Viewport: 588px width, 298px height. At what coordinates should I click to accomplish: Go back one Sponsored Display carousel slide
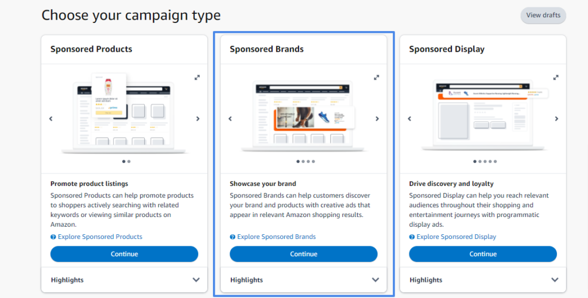pyautogui.click(x=409, y=119)
